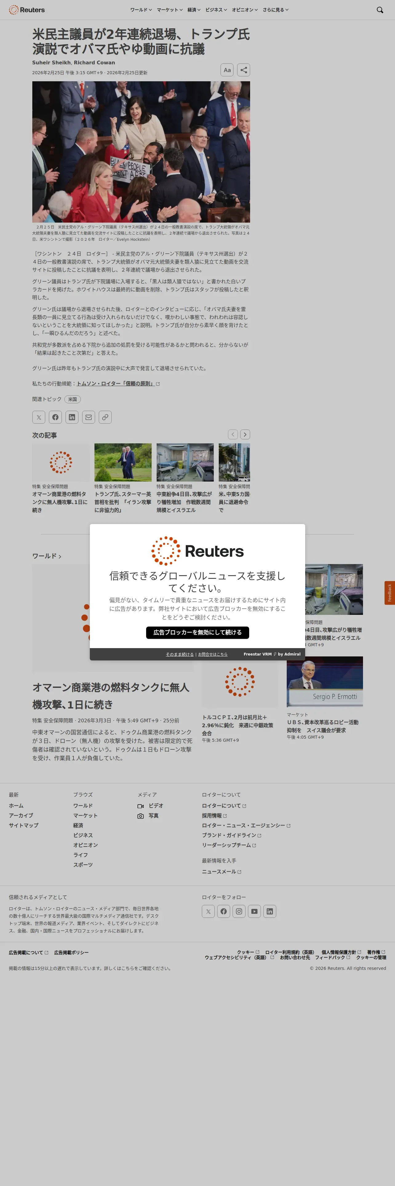The height and width of the screenshot is (1186, 395).
Task: Open the search icon in header
Action: point(380,10)
